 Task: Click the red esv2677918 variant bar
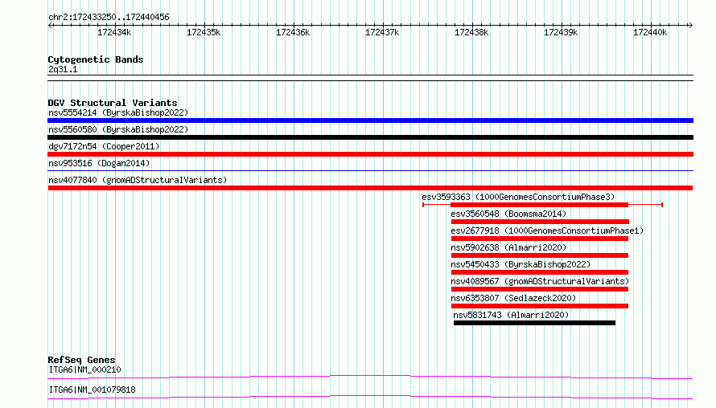point(540,239)
